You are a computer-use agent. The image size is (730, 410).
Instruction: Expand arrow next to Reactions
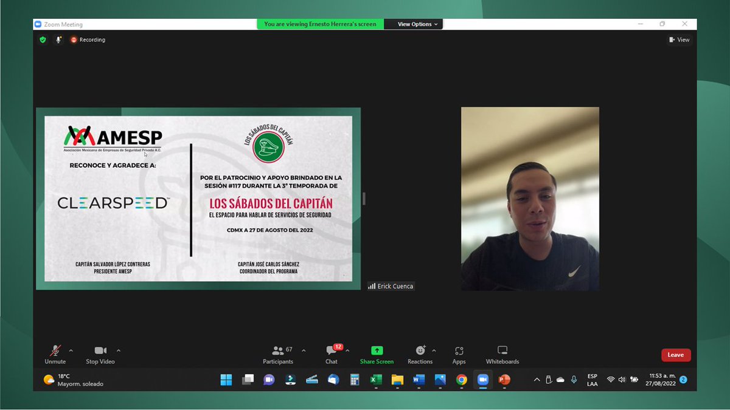[x=434, y=350]
